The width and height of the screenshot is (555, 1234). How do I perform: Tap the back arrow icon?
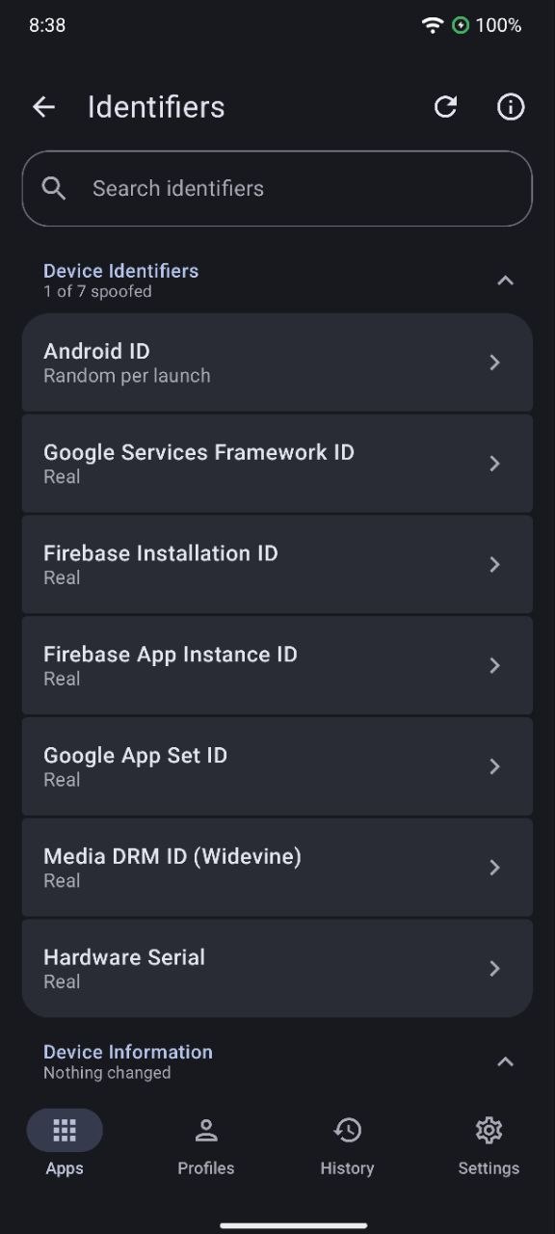pyautogui.click(x=43, y=107)
